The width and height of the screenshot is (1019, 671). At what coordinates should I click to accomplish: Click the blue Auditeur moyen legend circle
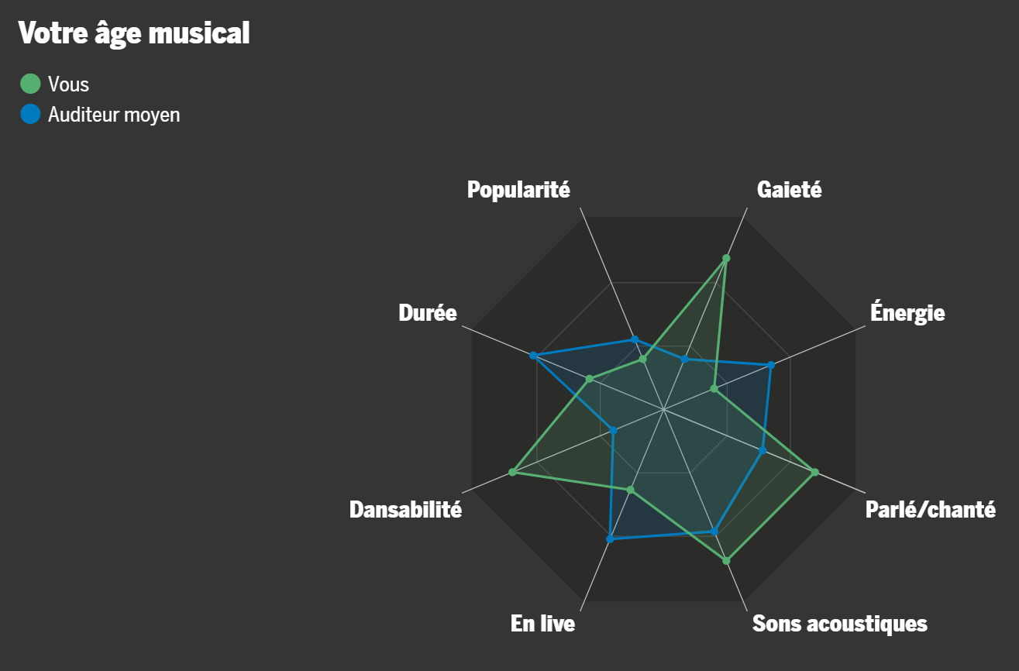click(30, 115)
